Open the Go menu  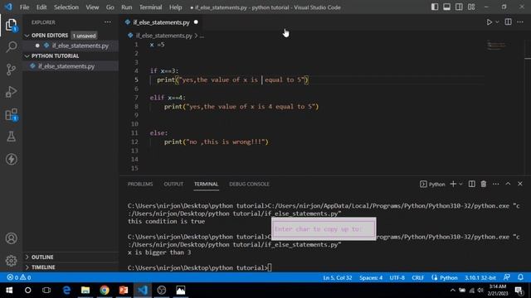click(x=110, y=7)
